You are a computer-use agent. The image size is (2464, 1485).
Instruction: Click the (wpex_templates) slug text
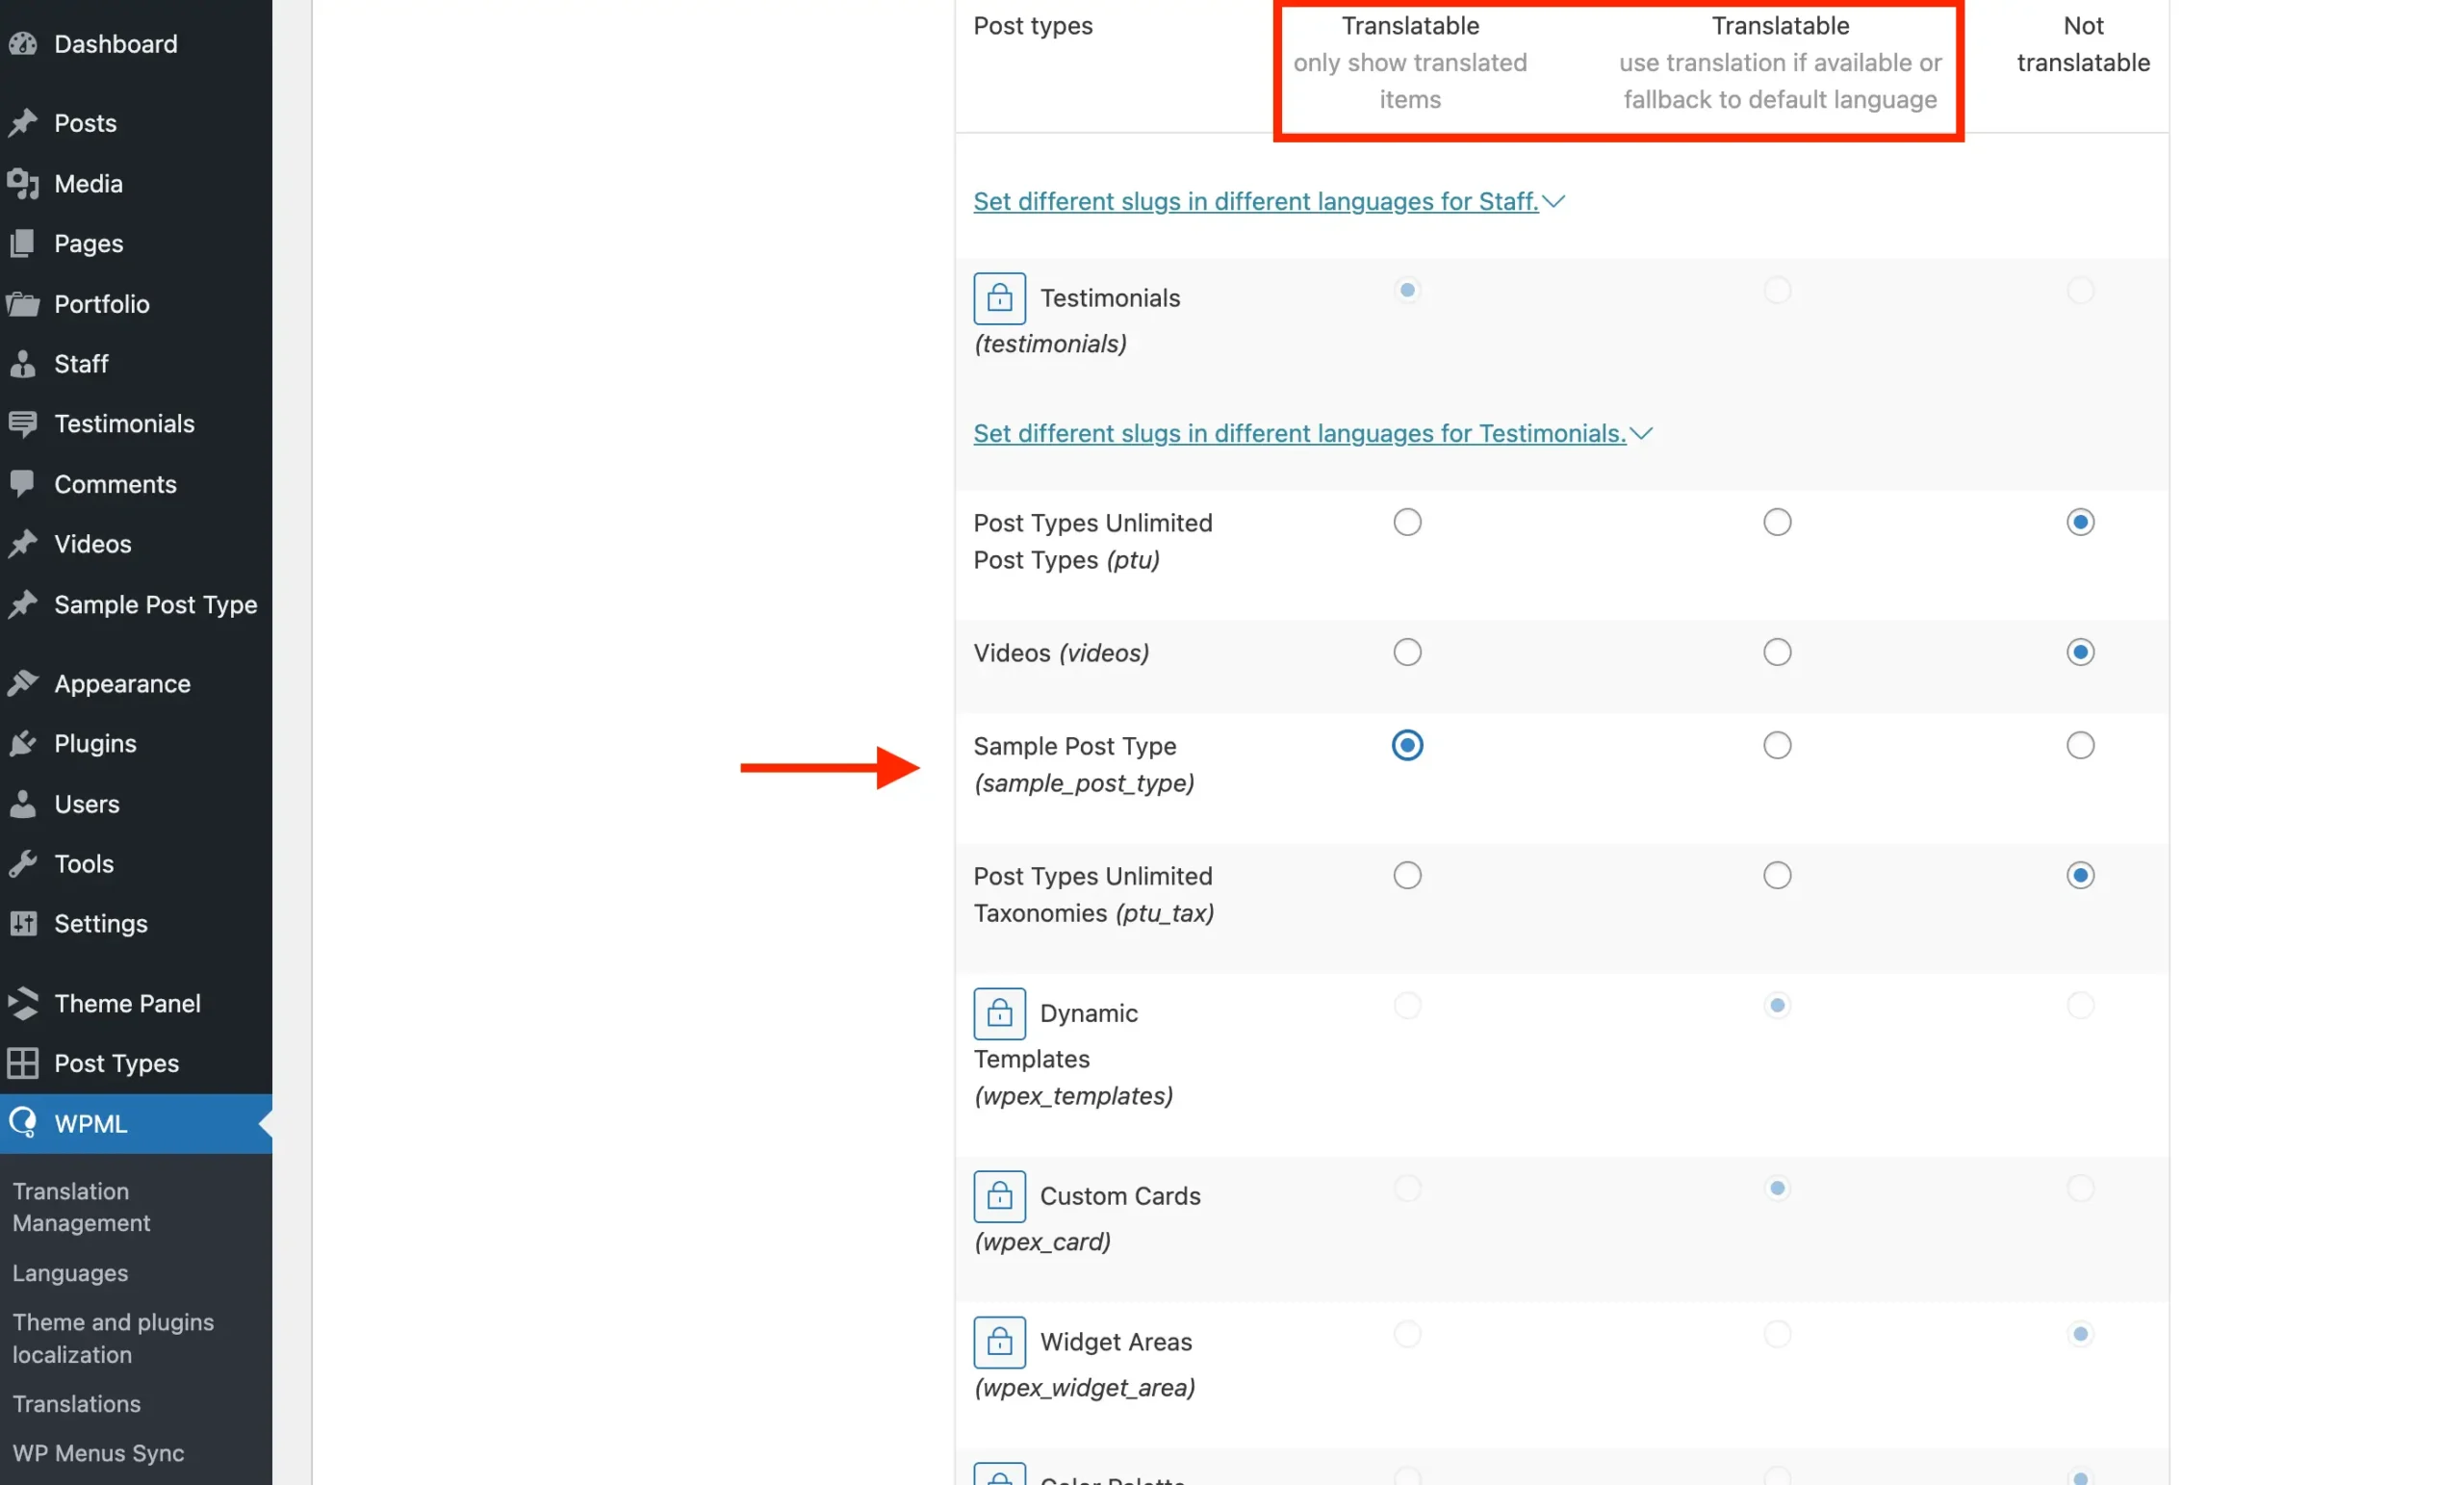click(x=1073, y=1096)
